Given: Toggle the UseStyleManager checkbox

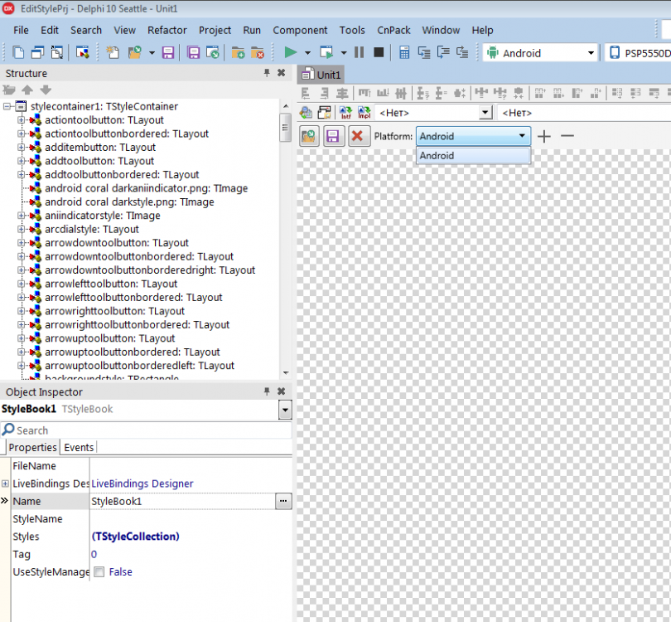Looking at the screenshot, I should pos(99,572).
